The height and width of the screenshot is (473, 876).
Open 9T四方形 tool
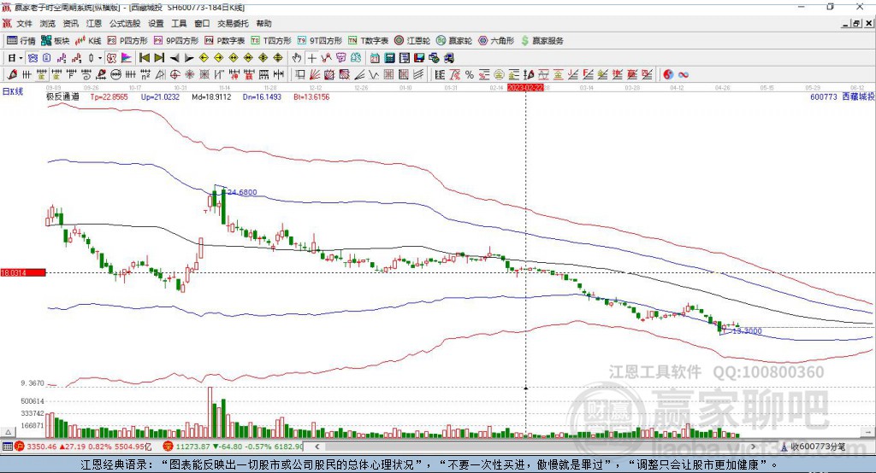[320, 41]
